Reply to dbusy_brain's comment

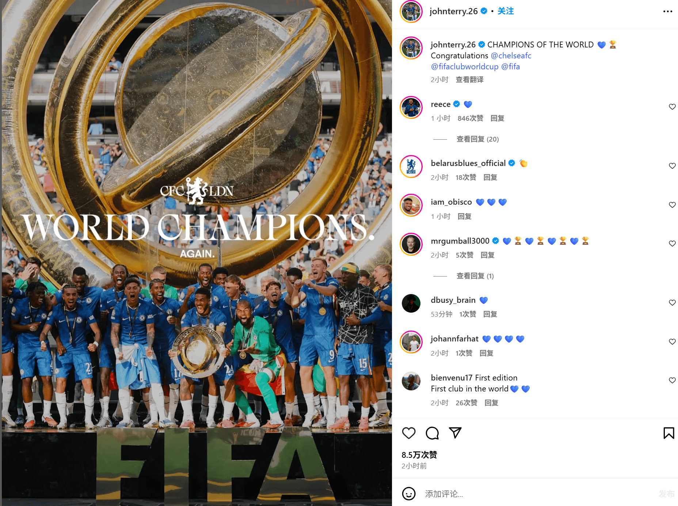[490, 314]
